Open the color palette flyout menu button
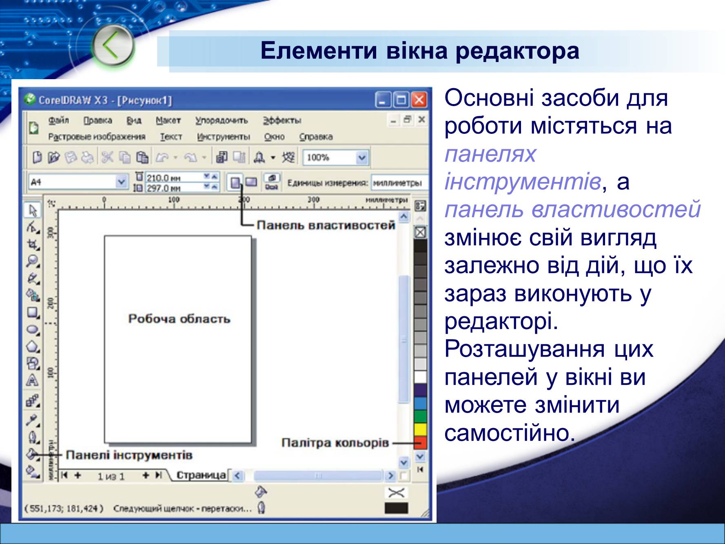The height and width of the screenshot is (544, 725). tap(420, 206)
